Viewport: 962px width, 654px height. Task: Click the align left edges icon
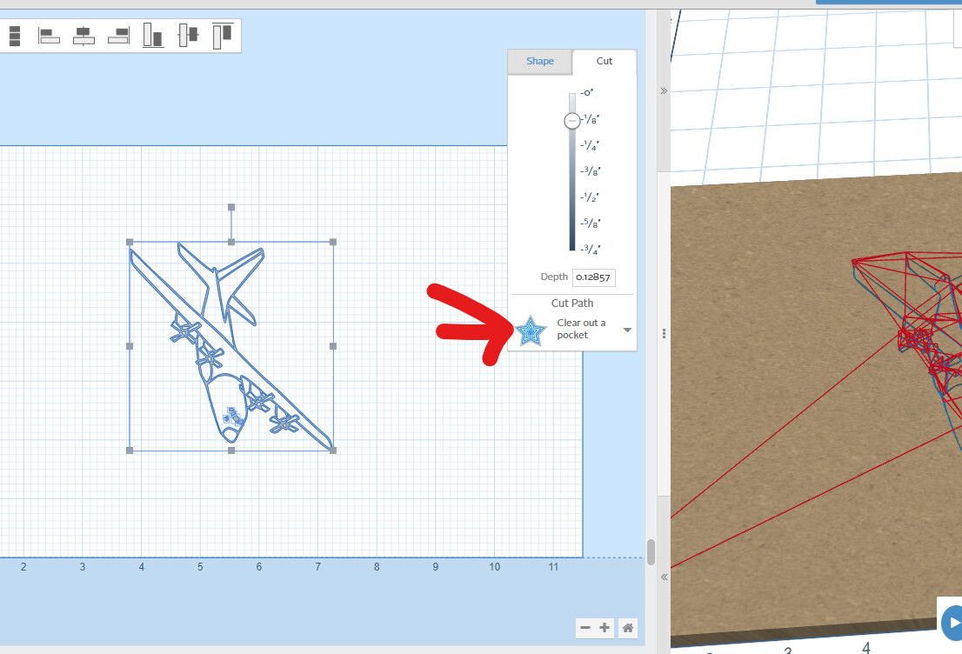(49, 36)
